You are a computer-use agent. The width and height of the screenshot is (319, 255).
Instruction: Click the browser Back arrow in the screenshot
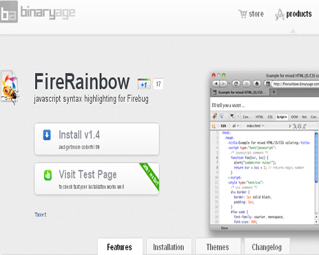(216, 84)
